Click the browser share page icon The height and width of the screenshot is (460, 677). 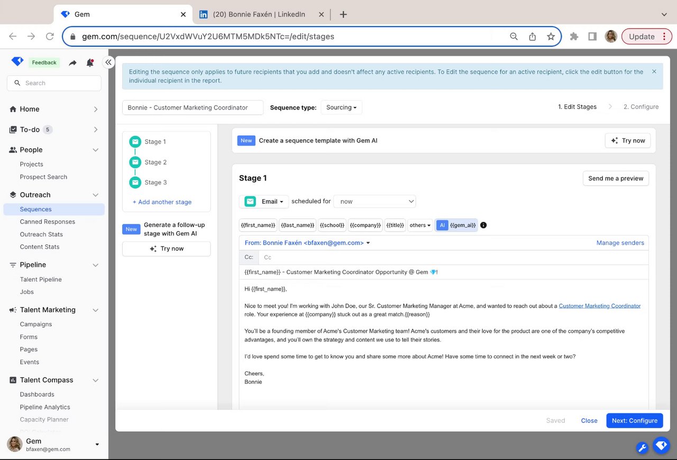[533, 37]
